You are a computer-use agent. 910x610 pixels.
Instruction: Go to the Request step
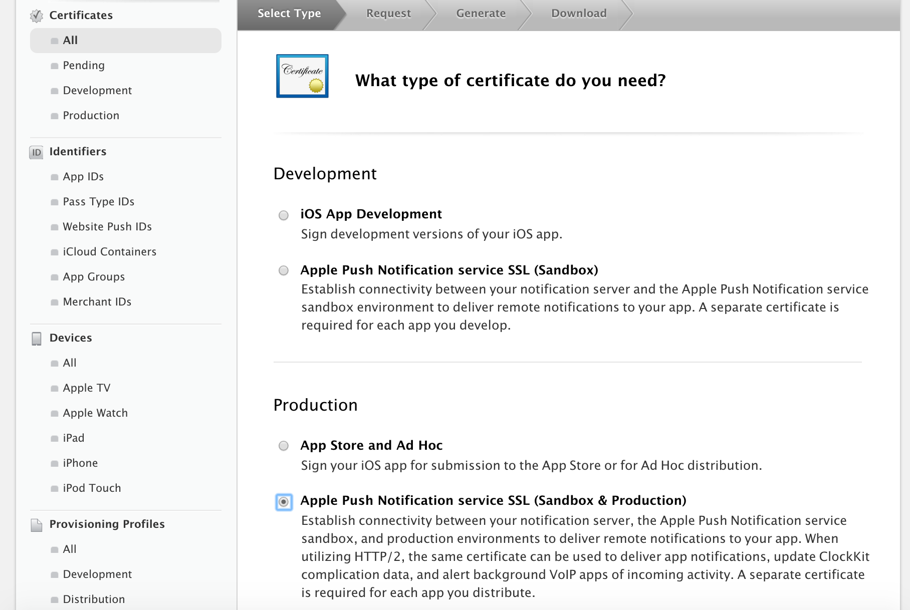pos(388,14)
